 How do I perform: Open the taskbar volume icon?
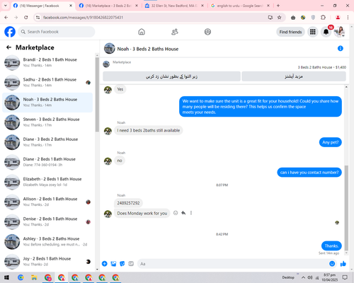tap(310, 277)
